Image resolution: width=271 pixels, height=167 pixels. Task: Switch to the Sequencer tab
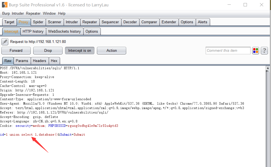pyautogui.click(x=110, y=22)
